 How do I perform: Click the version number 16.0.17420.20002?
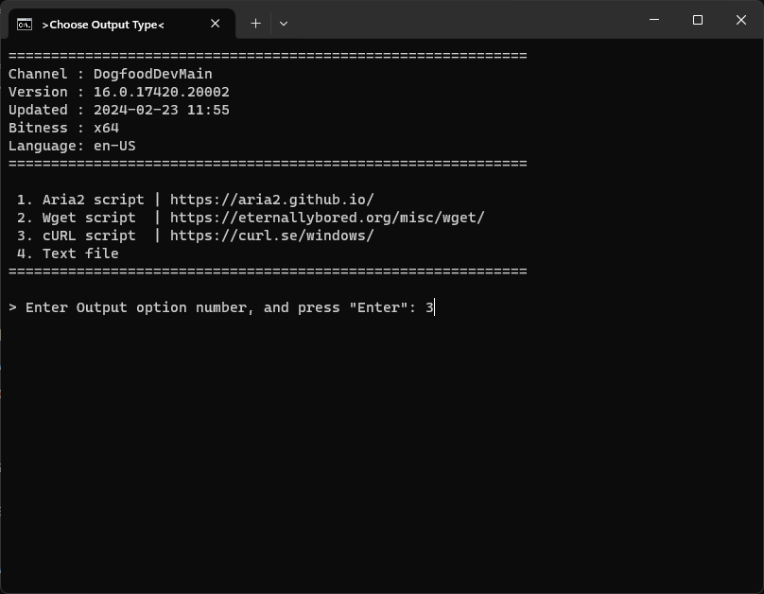tap(162, 92)
